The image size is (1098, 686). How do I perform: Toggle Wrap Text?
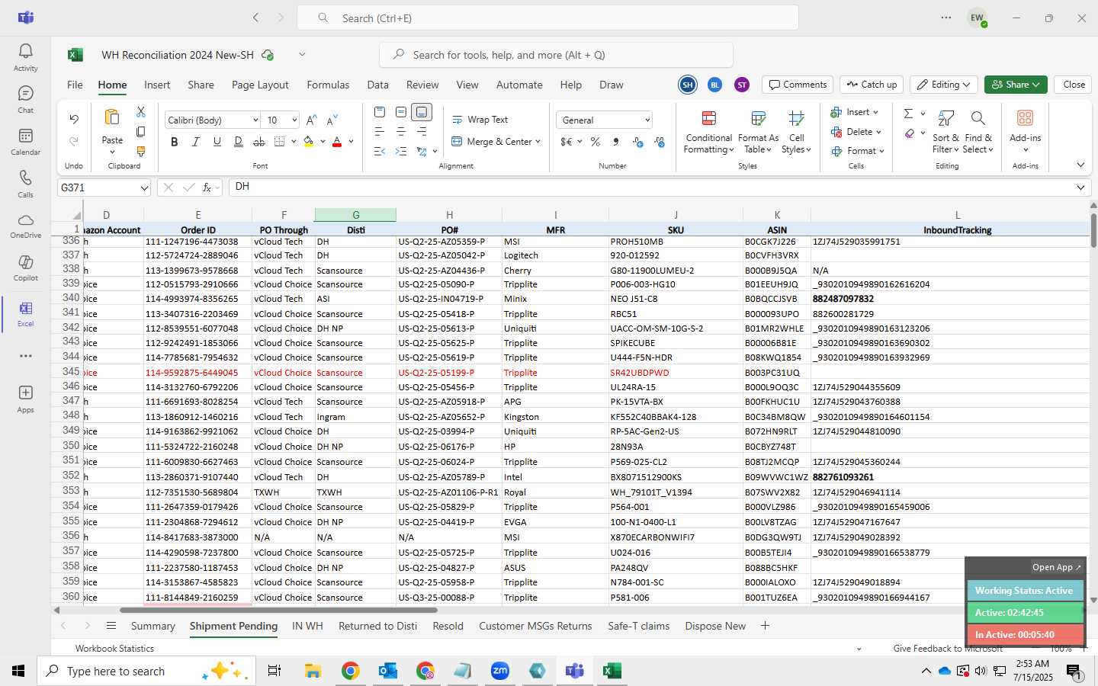[480, 120]
